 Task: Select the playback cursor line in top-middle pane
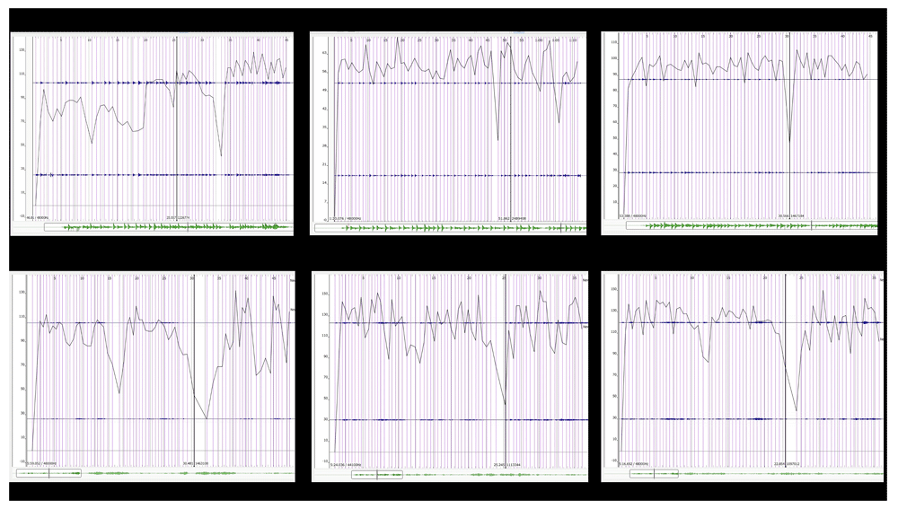(511, 129)
